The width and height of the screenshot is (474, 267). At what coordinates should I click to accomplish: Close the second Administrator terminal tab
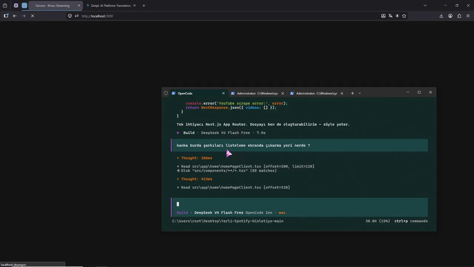342,93
